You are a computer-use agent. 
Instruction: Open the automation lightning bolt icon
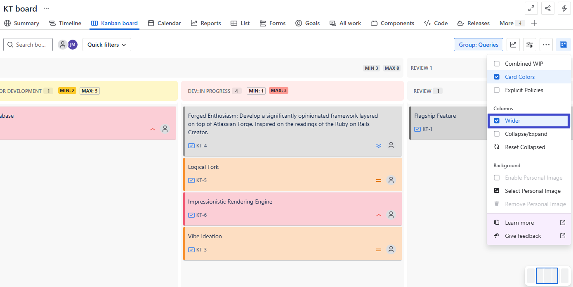[564, 8]
